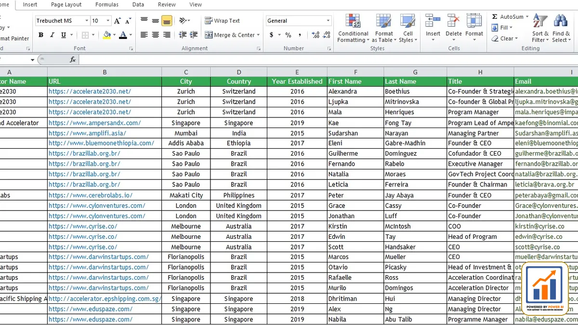Image resolution: width=578 pixels, height=325 pixels.
Task: Open the http://www.bluemoonethiopia.com/ link
Action: (101, 143)
